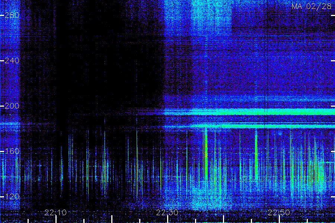Click the 22:30 time axis label
The image size is (335, 223).
[x=167, y=213]
